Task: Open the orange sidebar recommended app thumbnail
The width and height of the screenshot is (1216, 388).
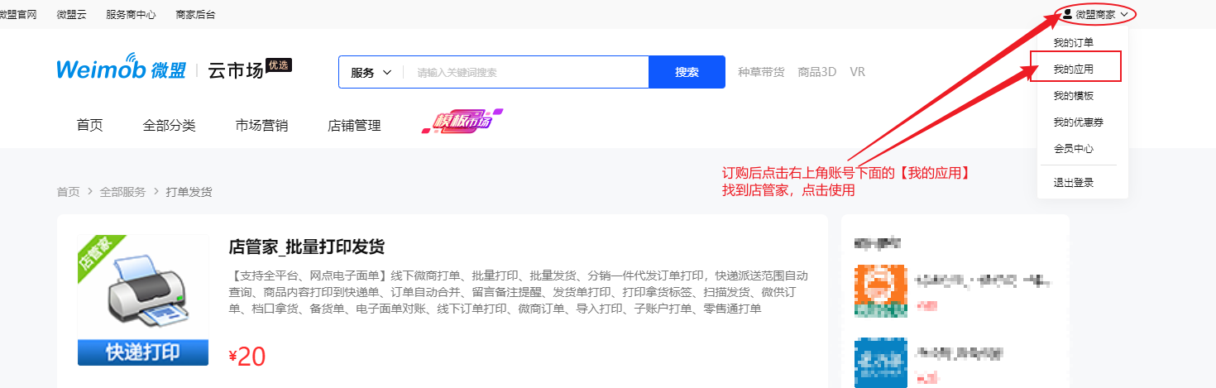Action: click(880, 291)
